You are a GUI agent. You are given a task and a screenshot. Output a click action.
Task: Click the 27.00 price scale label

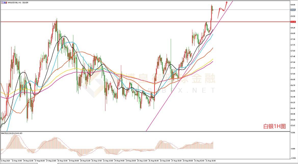293,74
